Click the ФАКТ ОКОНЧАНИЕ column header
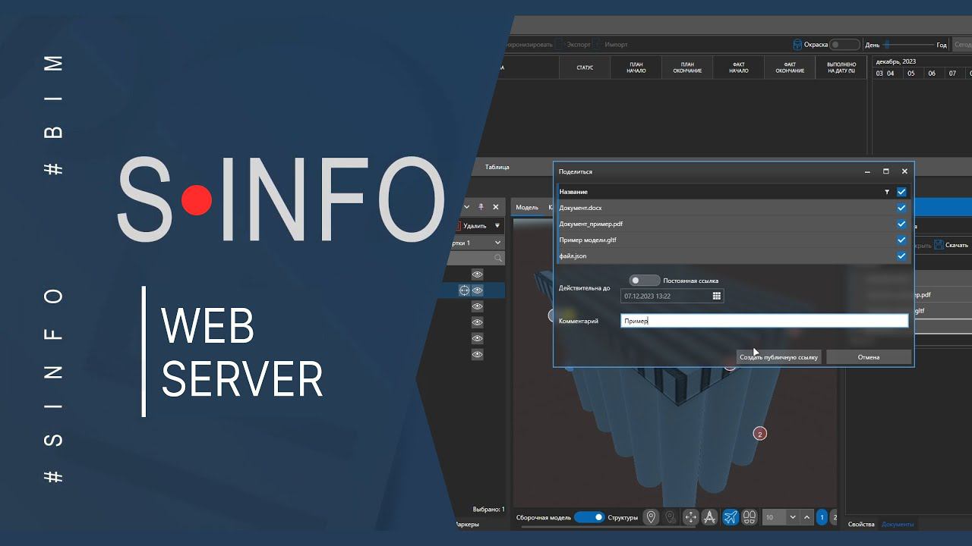Image resolution: width=972 pixels, height=546 pixels. (790, 67)
